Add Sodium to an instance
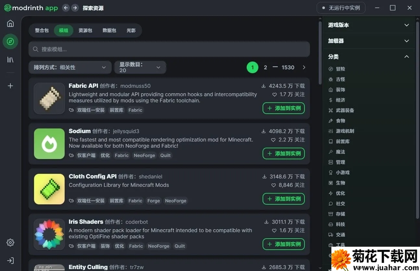Image resolution: width=420 pixels, height=271 pixels. (284, 153)
